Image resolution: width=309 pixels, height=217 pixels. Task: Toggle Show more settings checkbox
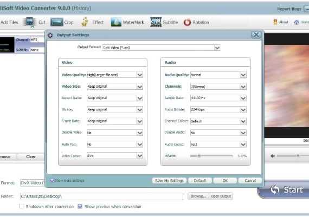[52, 180]
